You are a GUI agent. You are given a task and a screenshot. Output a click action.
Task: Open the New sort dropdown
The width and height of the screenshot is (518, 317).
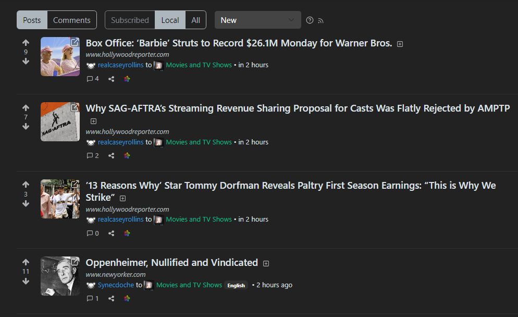coord(257,20)
